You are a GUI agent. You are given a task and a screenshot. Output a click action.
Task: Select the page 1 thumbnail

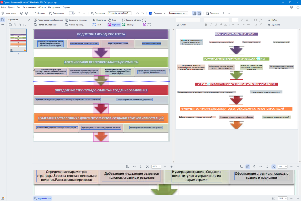[18, 40]
